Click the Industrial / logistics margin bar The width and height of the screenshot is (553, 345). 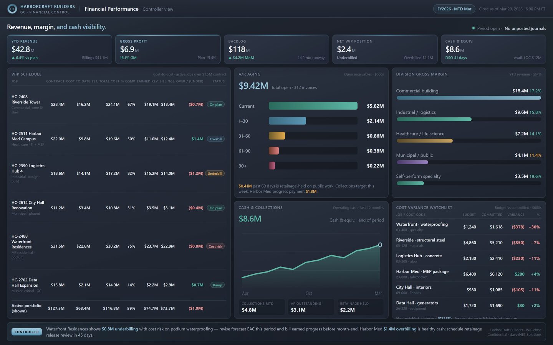pos(434,119)
